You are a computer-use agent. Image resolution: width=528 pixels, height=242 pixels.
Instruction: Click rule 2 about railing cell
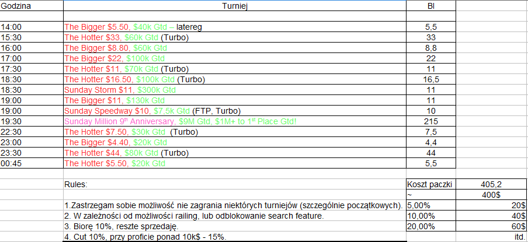pyautogui.click(x=235, y=215)
